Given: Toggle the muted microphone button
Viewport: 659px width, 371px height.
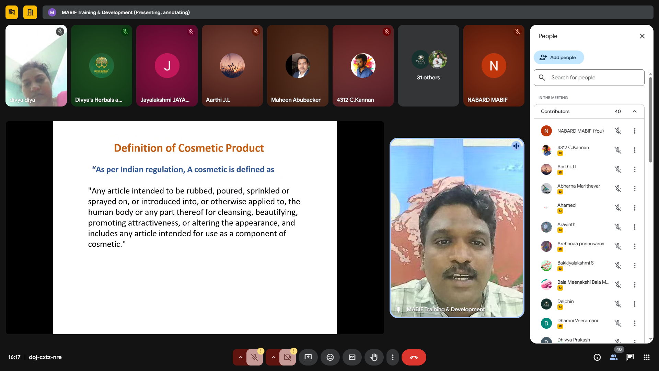Looking at the screenshot, I should [x=254, y=357].
